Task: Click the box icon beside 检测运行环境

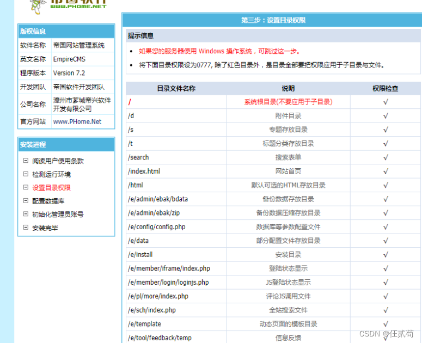Action: point(26,174)
